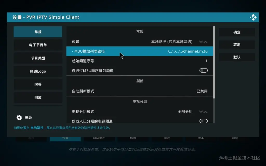Click the 电视分组模式 row label

click(83, 112)
